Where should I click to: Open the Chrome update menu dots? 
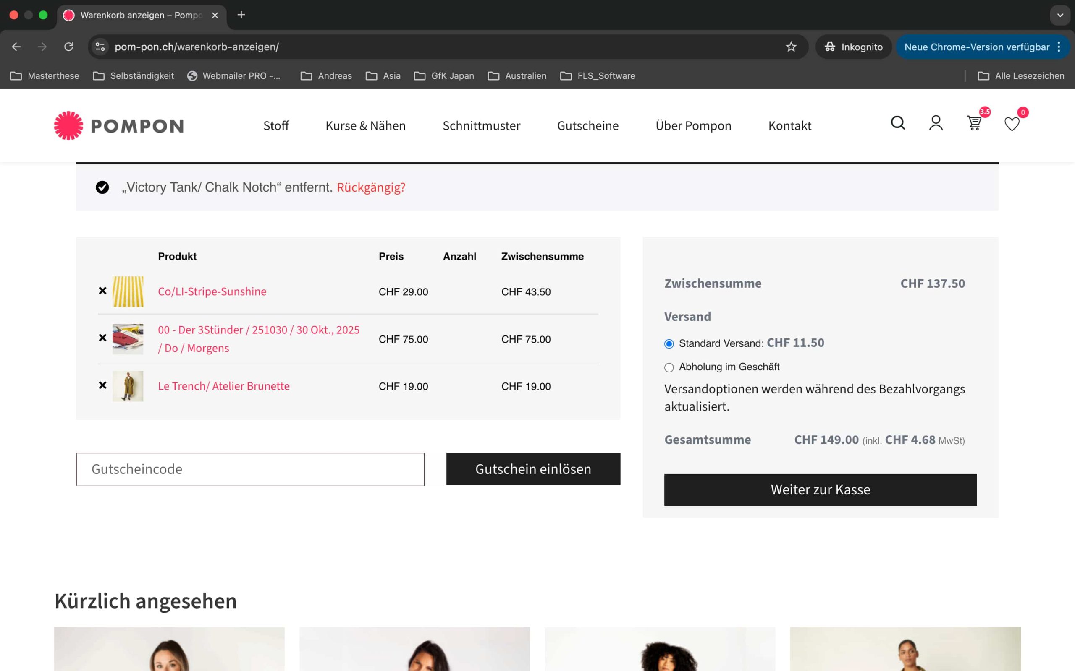click(x=1059, y=47)
